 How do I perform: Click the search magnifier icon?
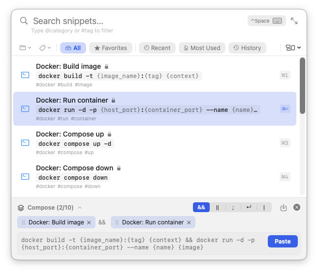24,21
